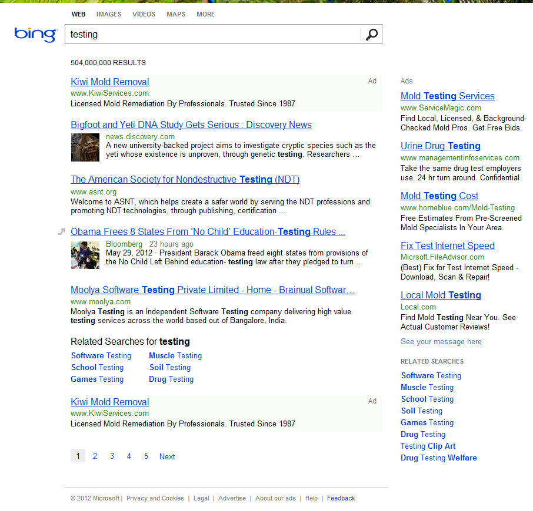Choose Testing Clip Art related search
This screenshot has width=533, height=511.
[x=428, y=446]
